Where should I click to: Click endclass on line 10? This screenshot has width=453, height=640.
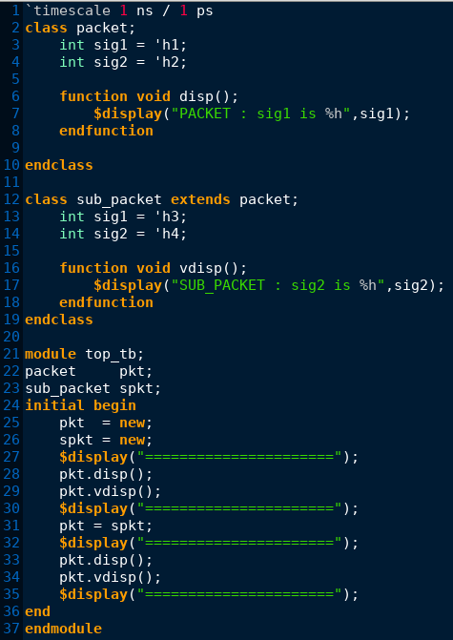coord(59,165)
